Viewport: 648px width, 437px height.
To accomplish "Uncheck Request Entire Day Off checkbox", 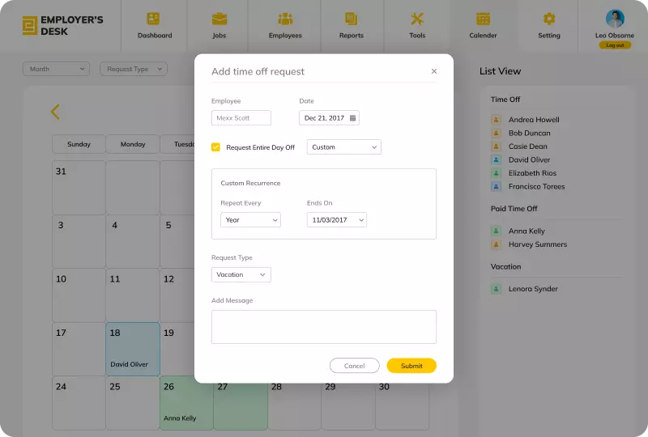I will (x=215, y=147).
